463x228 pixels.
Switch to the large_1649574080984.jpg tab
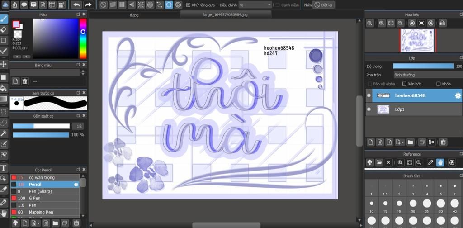pos(225,14)
